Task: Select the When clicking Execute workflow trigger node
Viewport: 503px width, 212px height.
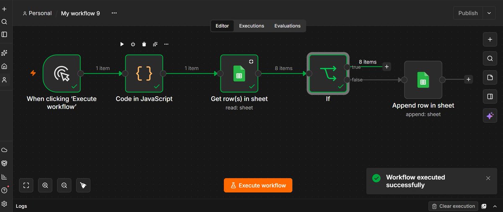Action: (x=62, y=73)
